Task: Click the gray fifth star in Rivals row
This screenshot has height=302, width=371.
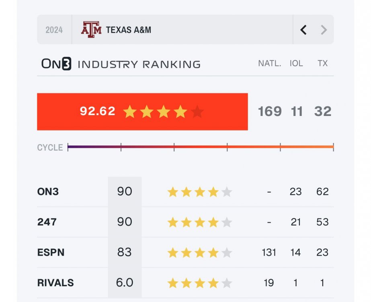Action: click(x=227, y=283)
